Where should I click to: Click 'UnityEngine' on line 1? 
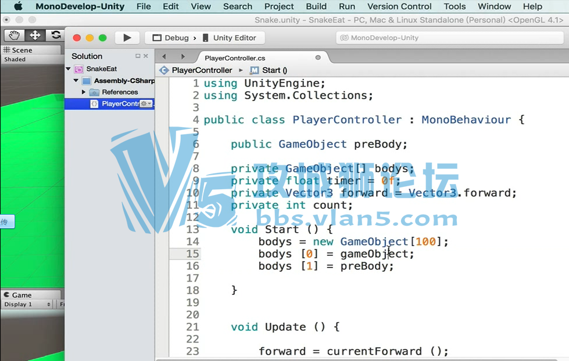click(282, 84)
